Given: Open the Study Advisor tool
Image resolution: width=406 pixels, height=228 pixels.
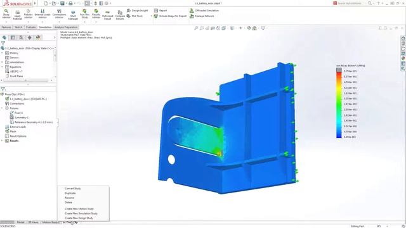Looking at the screenshot, I should click(x=6, y=14).
